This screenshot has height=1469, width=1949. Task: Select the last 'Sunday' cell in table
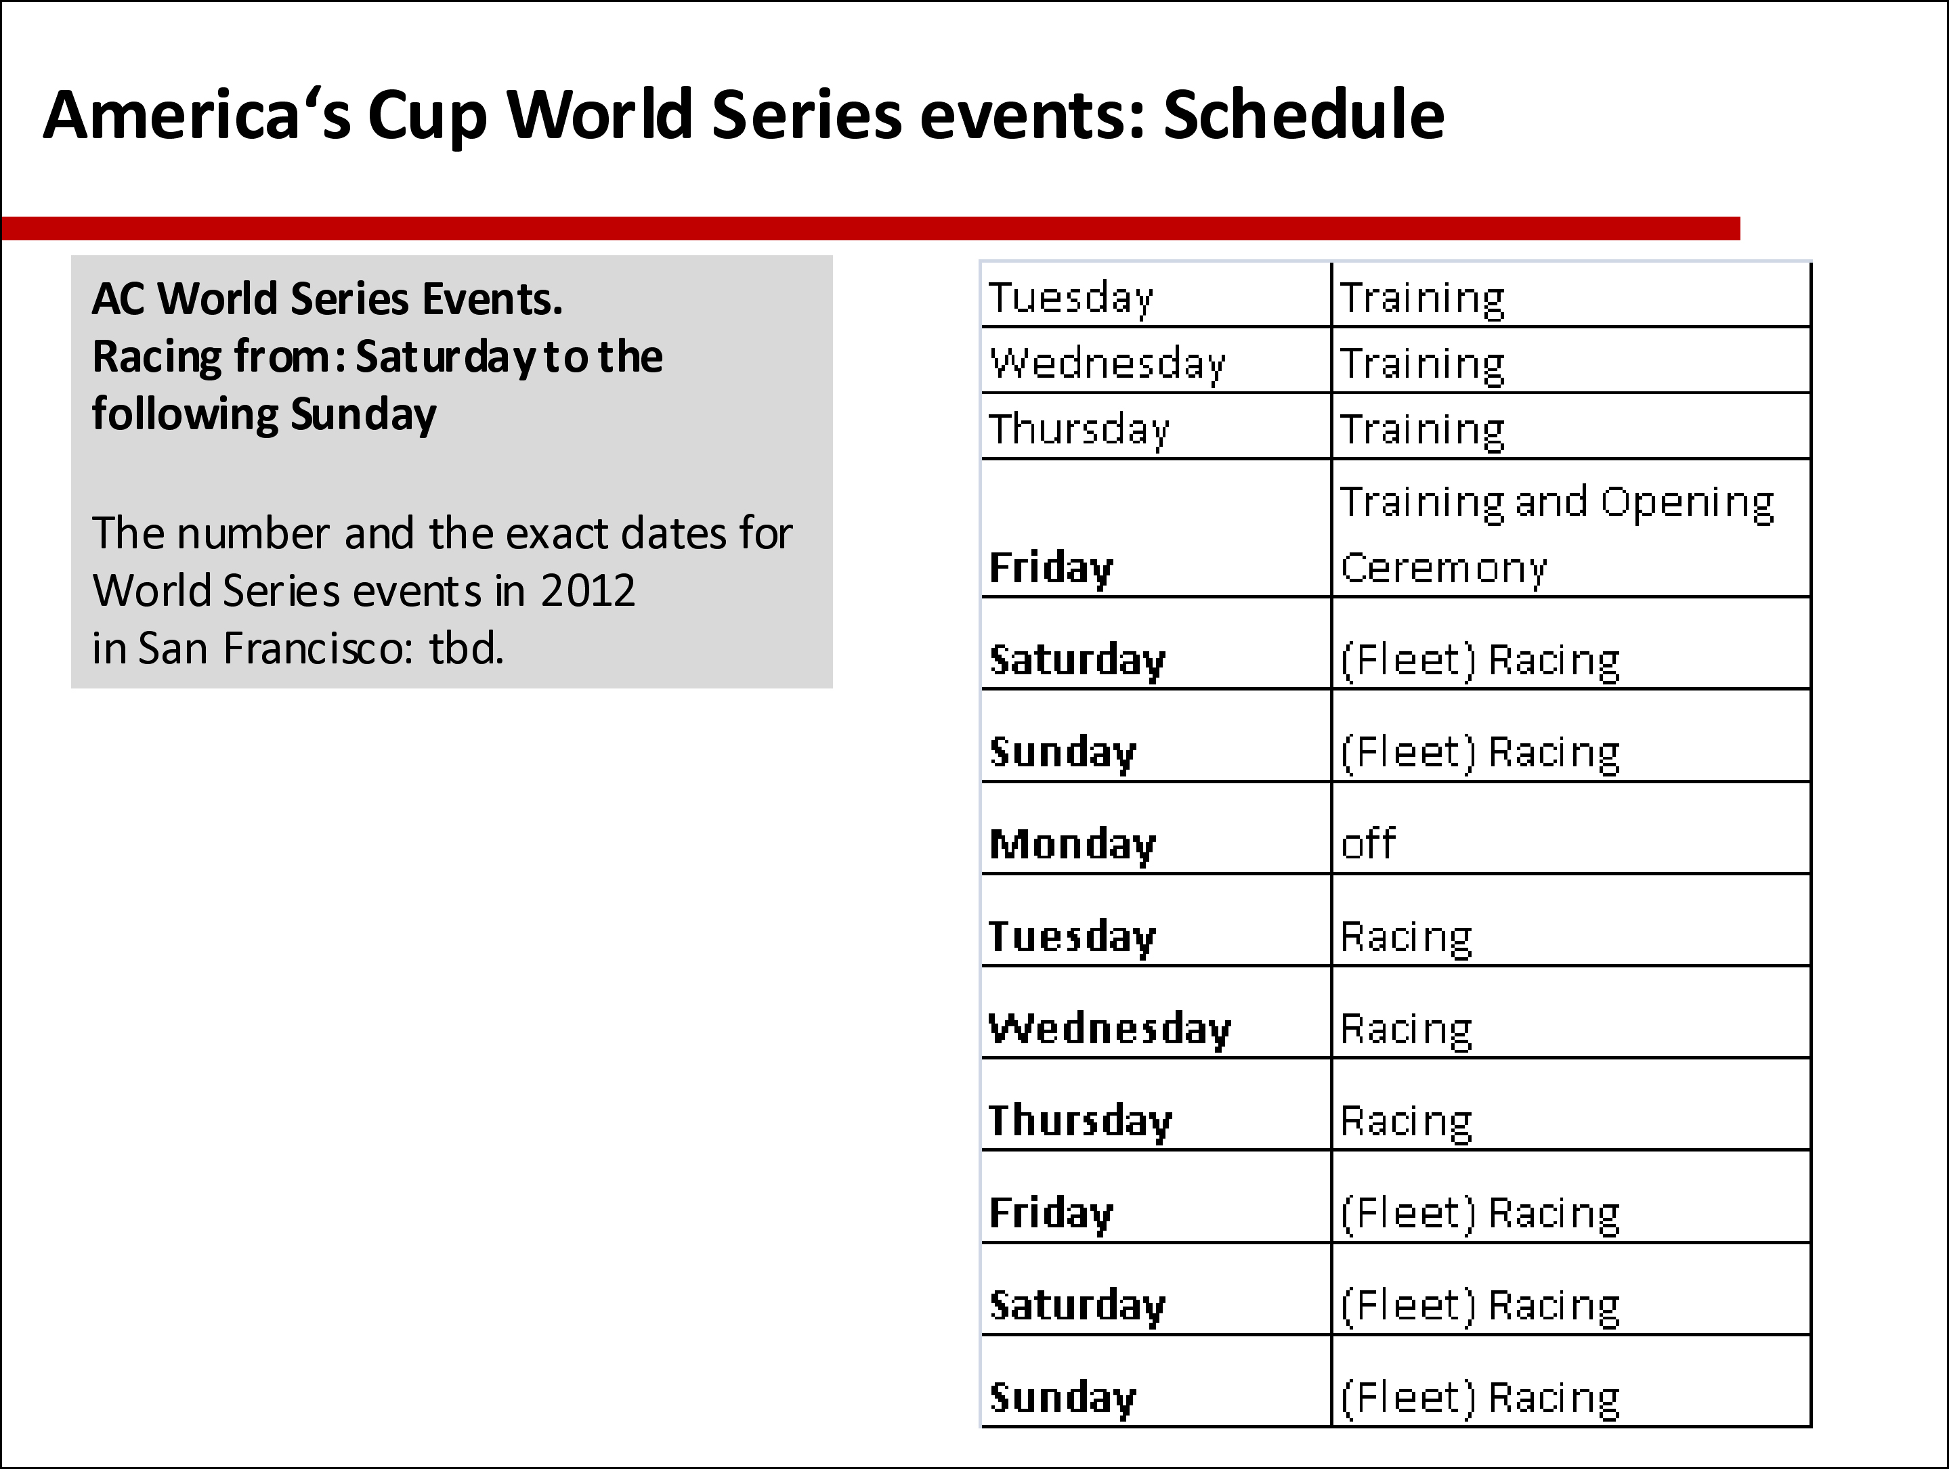point(1156,1382)
